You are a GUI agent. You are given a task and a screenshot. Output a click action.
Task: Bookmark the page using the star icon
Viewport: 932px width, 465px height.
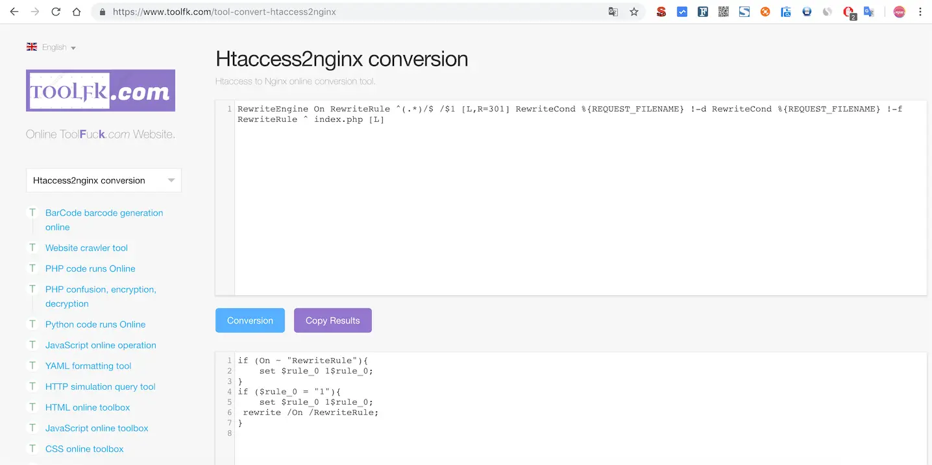pos(634,11)
